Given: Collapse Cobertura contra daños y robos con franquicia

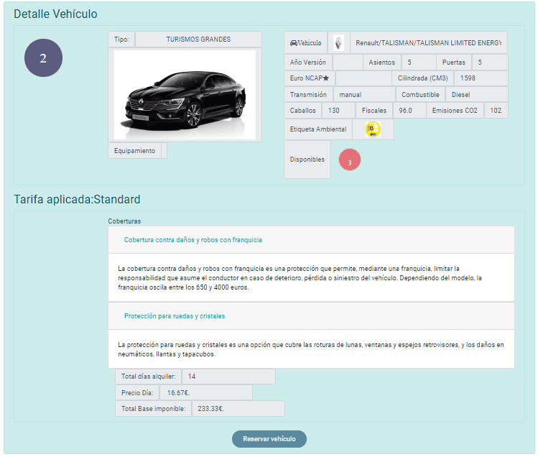Looking at the screenshot, I should pyautogui.click(x=193, y=240).
